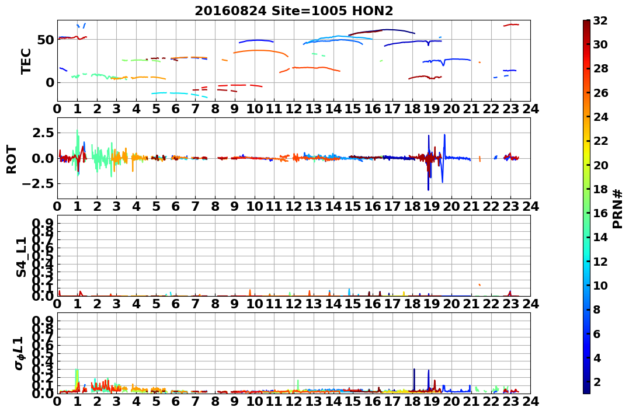
Task: Click the red TEC trace near hour 23
Action: click(512, 25)
